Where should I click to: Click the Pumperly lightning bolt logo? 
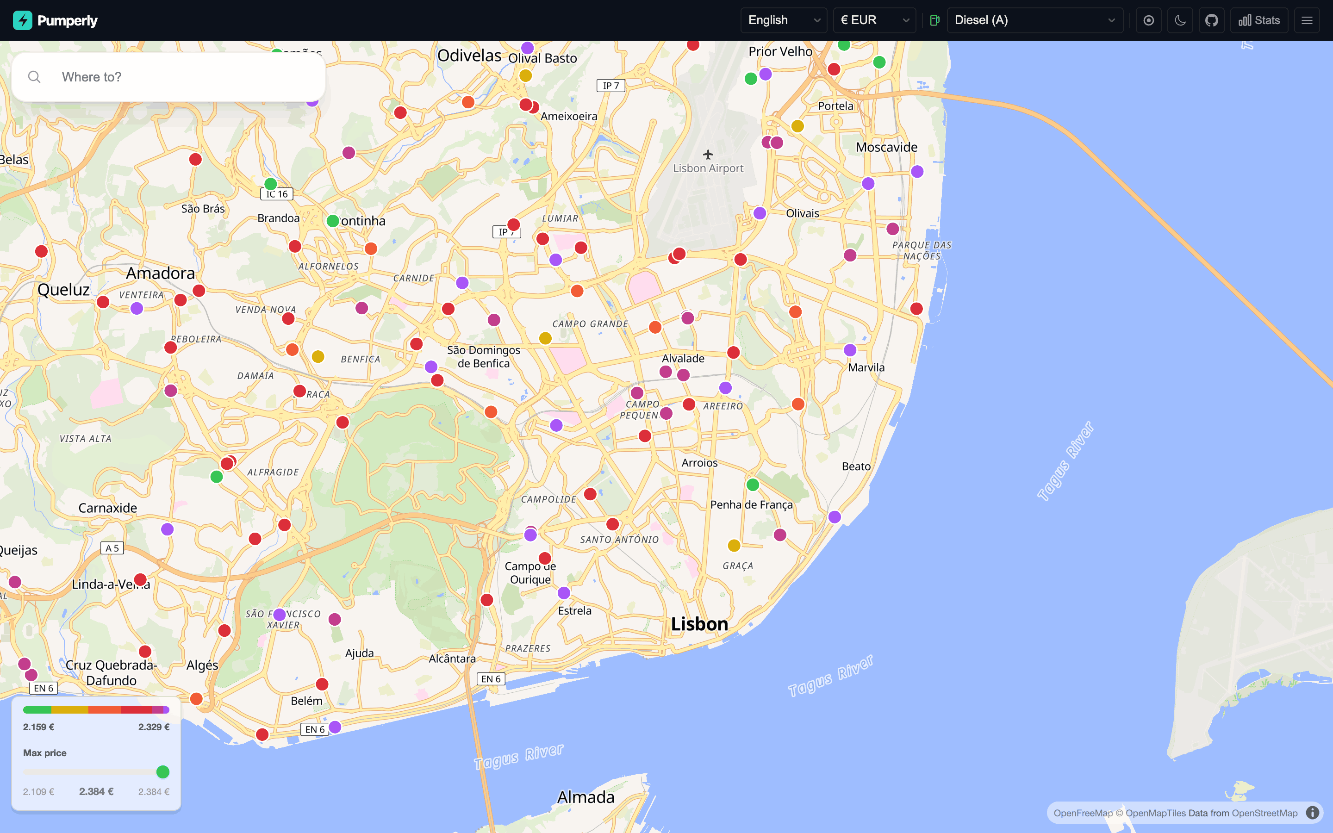23,20
